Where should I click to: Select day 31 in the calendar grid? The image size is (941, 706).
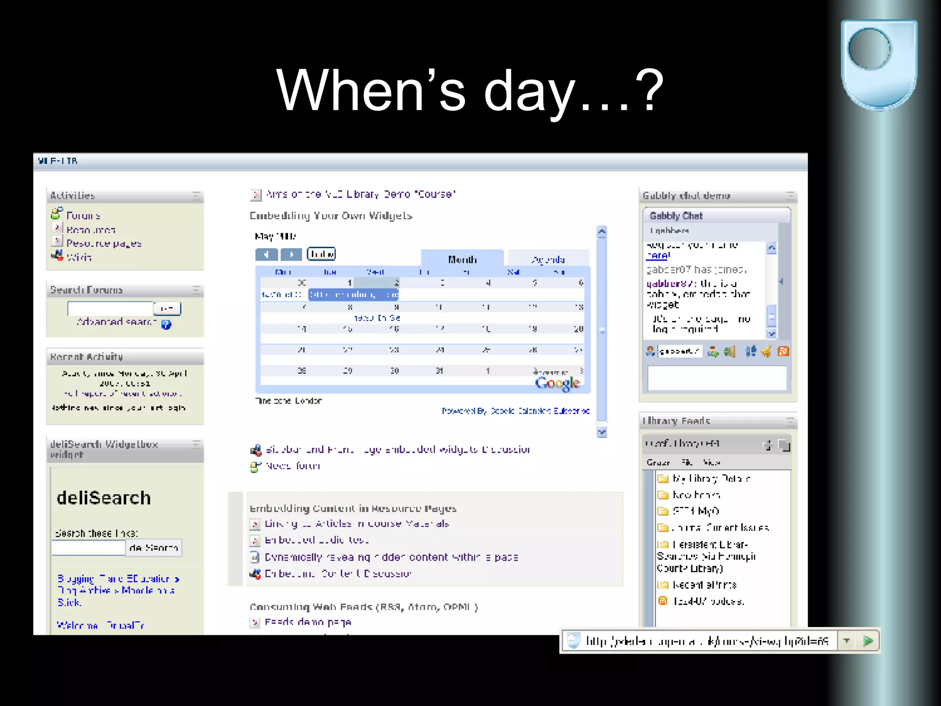click(x=440, y=370)
